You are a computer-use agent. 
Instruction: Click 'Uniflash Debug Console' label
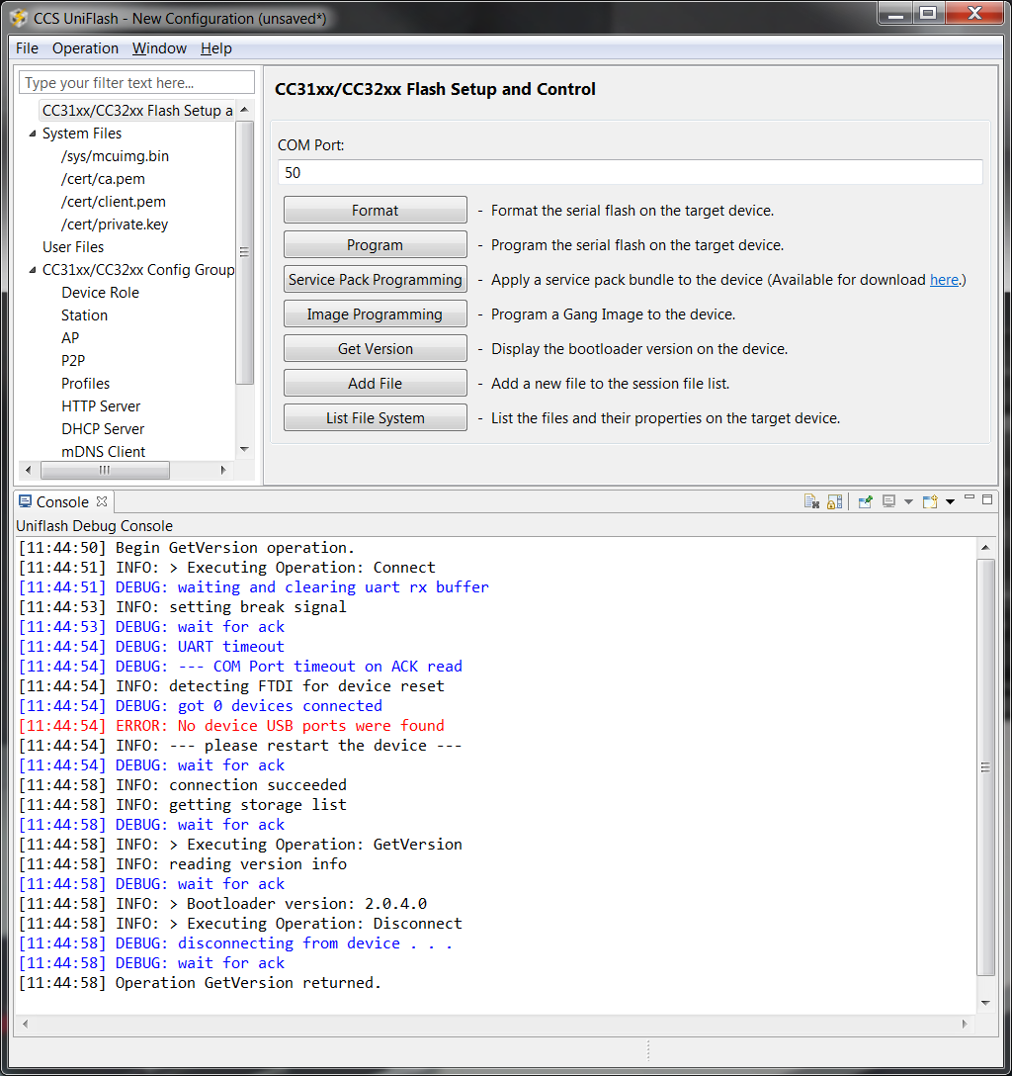[x=94, y=526]
